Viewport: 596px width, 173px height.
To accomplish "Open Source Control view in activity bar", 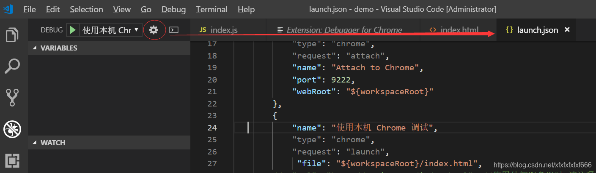I will [13, 97].
